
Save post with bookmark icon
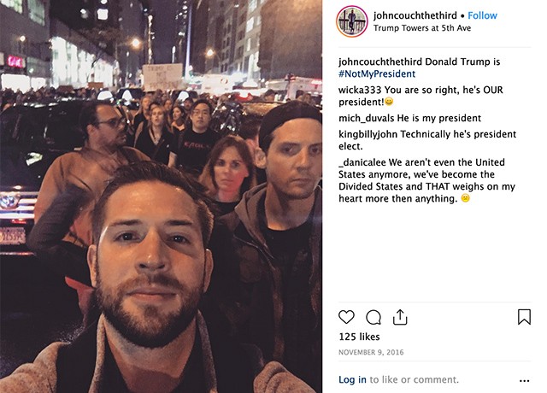pos(524,317)
